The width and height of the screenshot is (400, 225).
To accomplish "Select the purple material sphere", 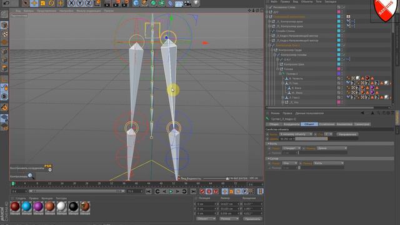I will (38, 206).
